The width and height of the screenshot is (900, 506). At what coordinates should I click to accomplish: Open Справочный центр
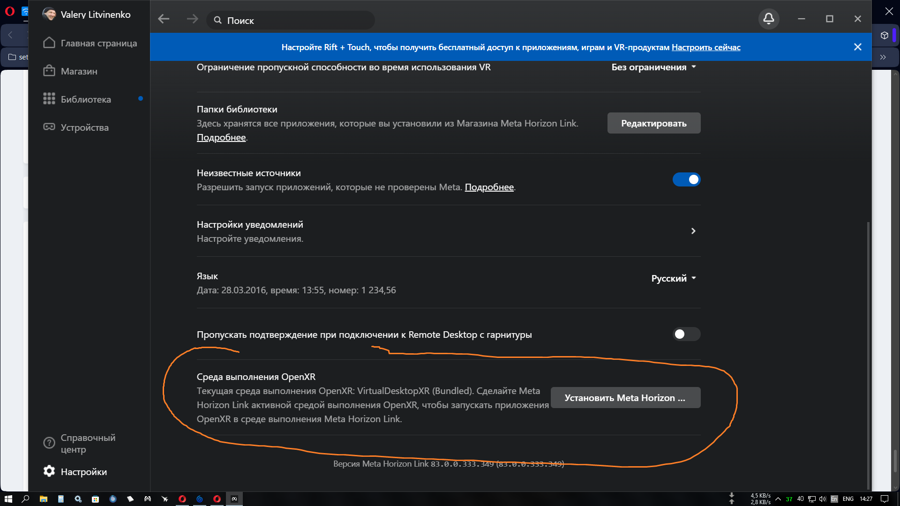tap(80, 443)
